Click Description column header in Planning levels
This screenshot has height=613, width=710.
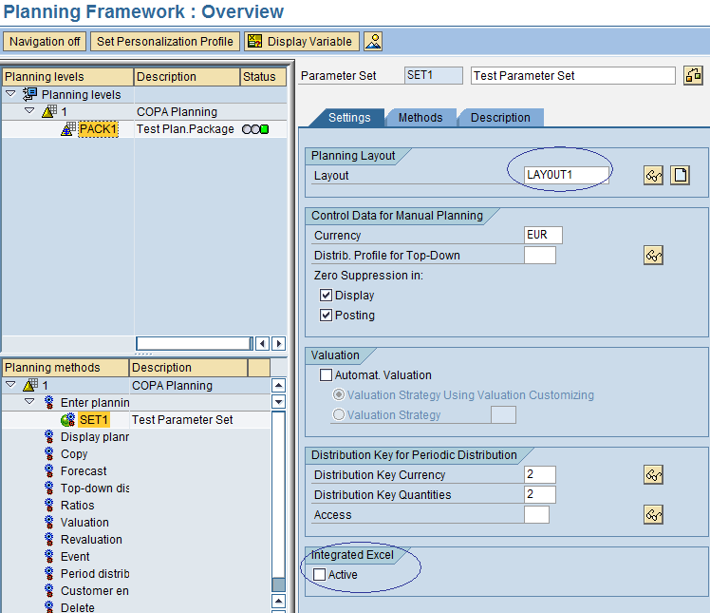[187, 77]
